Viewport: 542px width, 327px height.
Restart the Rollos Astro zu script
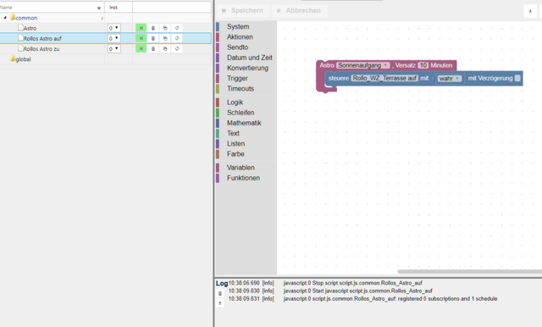tap(177, 49)
